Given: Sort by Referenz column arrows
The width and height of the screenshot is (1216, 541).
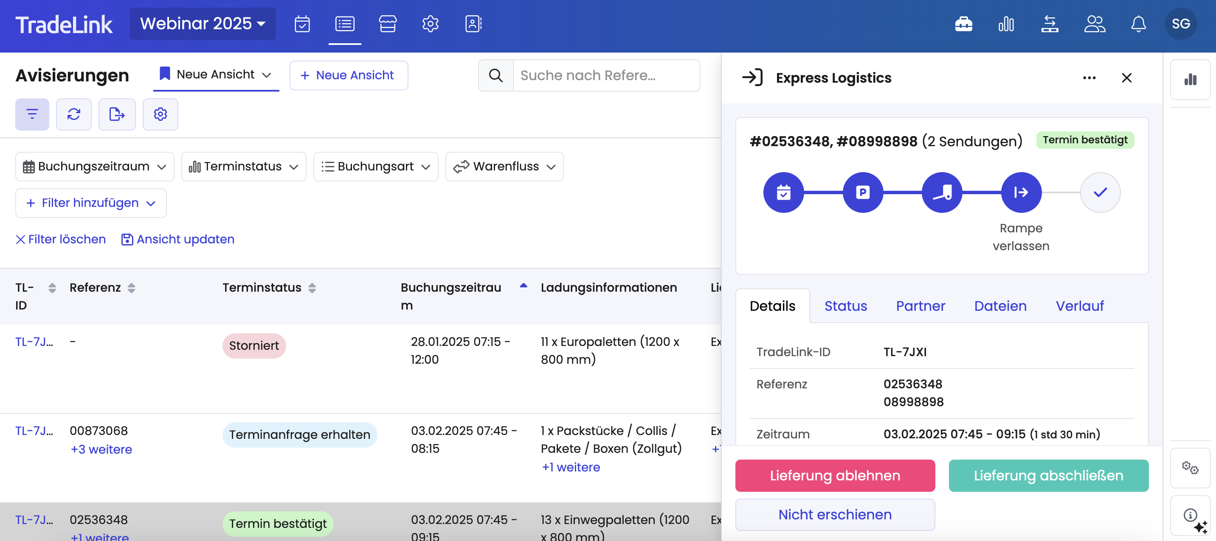Looking at the screenshot, I should [x=132, y=287].
